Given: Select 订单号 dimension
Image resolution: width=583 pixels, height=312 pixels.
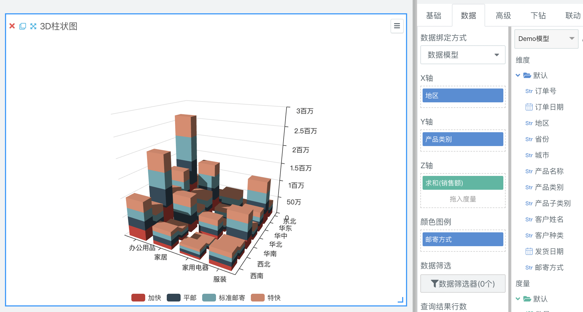Looking at the screenshot, I should pyautogui.click(x=545, y=91).
